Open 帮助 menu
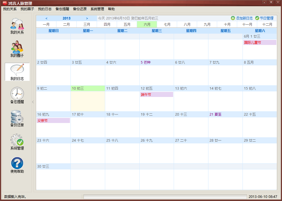 pos(111,9)
